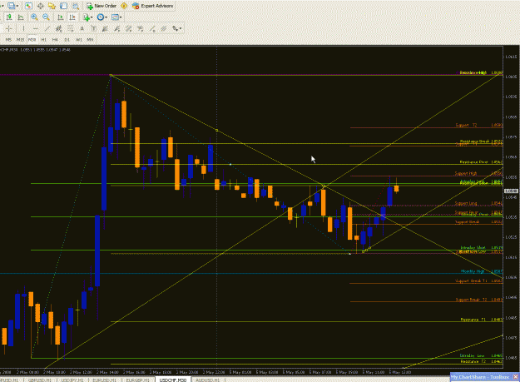This screenshot has width=520, height=382.
Task: Select the Text Label 'T' tool
Action: tap(93, 29)
